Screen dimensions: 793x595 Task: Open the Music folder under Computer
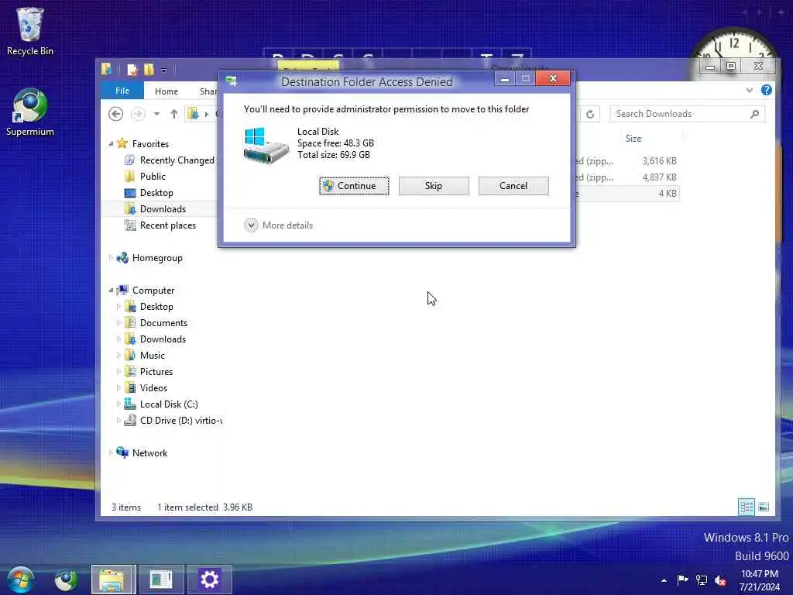(153, 355)
